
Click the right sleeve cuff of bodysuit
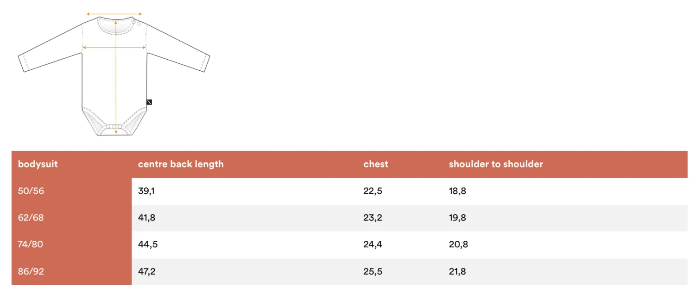click(205, 63)
